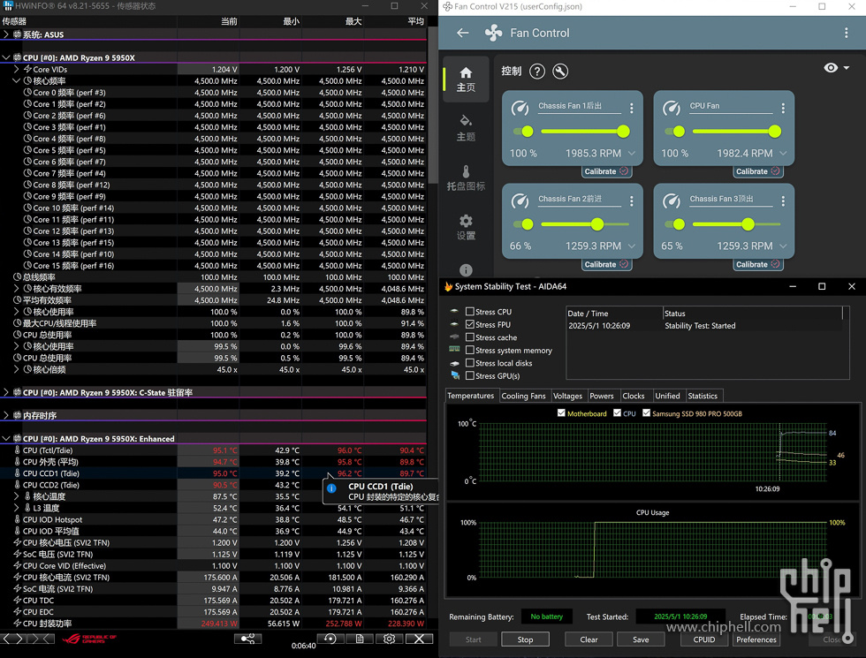Calibrate Chassis Fan 2前进
866x658 pixels.
(606, 264)
